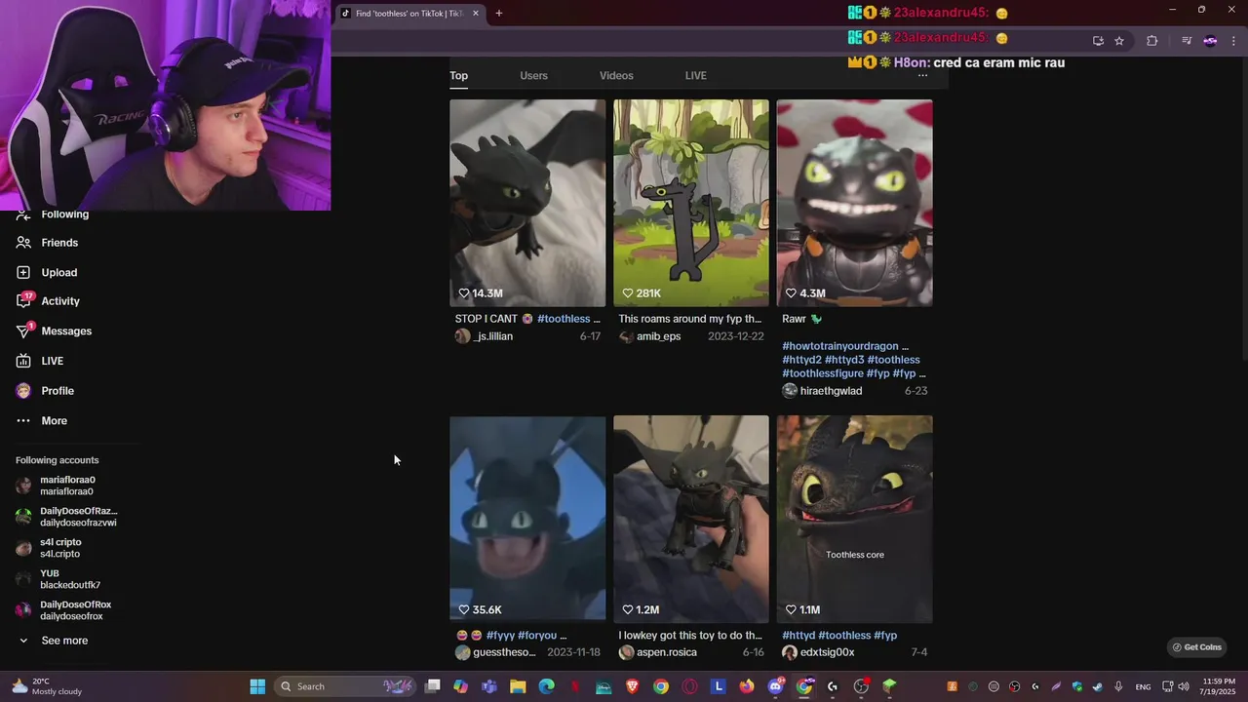The height and width of the screenshot is (702, 1248).
Task: Open Discord from the taskbar
Action: (x=776, y=686)
